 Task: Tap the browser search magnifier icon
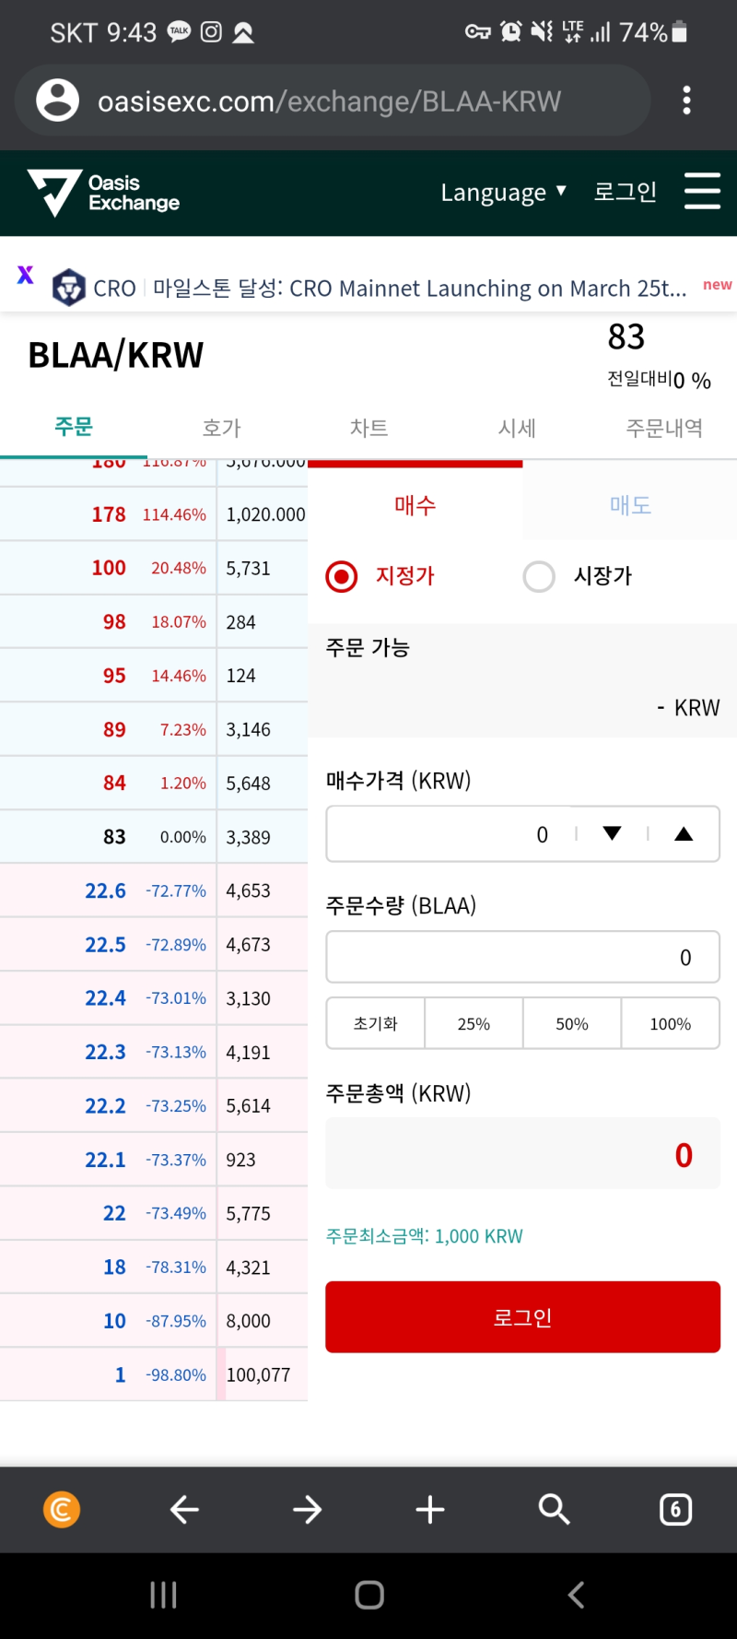click(554, 1509)
